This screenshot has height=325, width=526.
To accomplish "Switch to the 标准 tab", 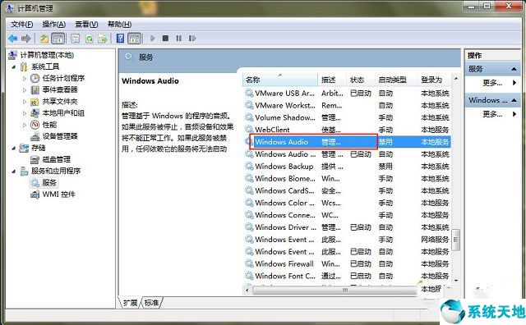I will point(151,303).
